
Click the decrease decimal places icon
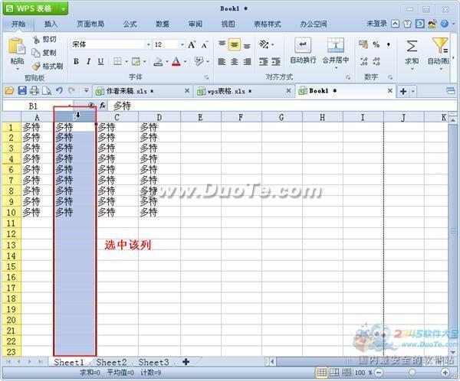pos(376,61)
